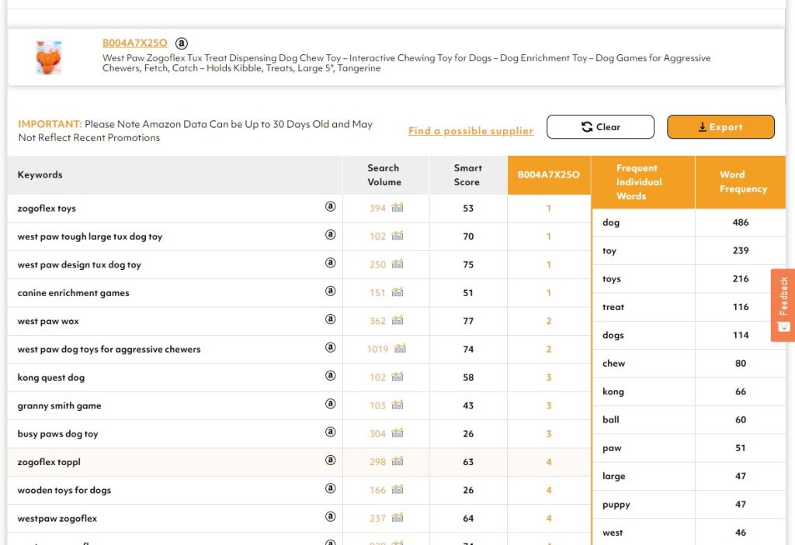Click Amazon icon for granny smith game
The image size is (795, 545).
pos(330,404)
